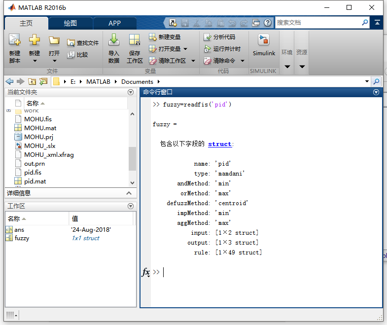Expand the Clear Workspace dropdown arrow
387x325 pixels.
point(193,61)
